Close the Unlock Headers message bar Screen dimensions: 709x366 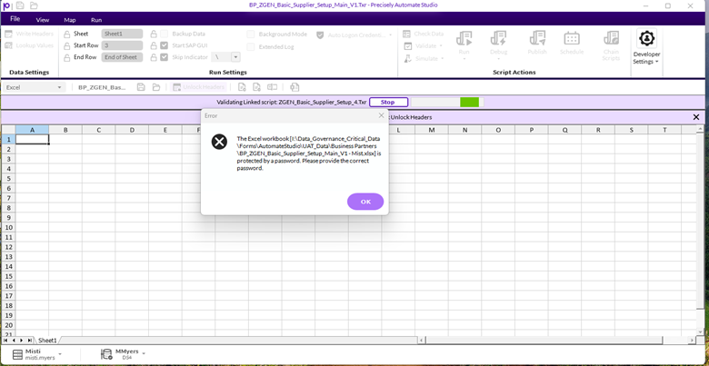(x=696, y=117)
